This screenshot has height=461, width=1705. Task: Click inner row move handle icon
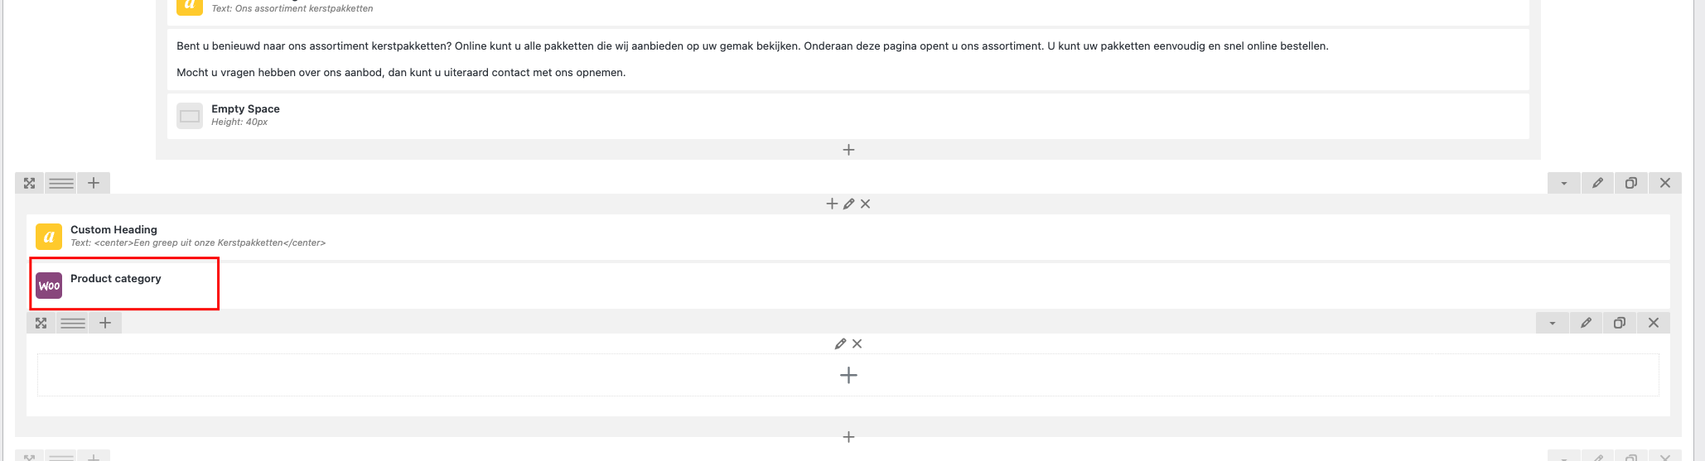coord(41,323)
